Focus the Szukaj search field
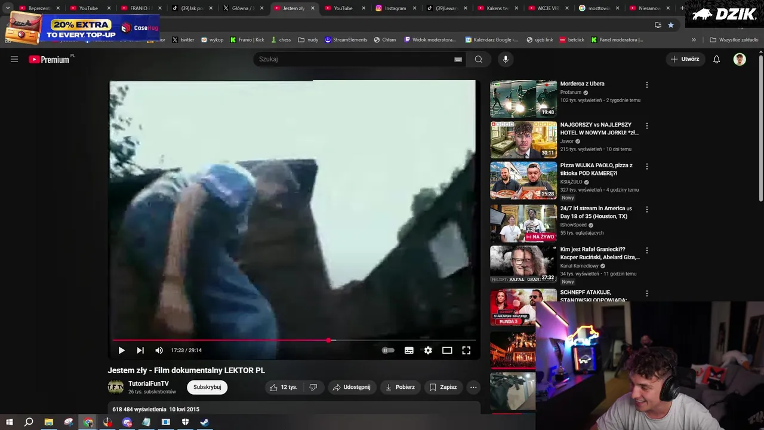764x430 pixels. [x=355, y=59]
